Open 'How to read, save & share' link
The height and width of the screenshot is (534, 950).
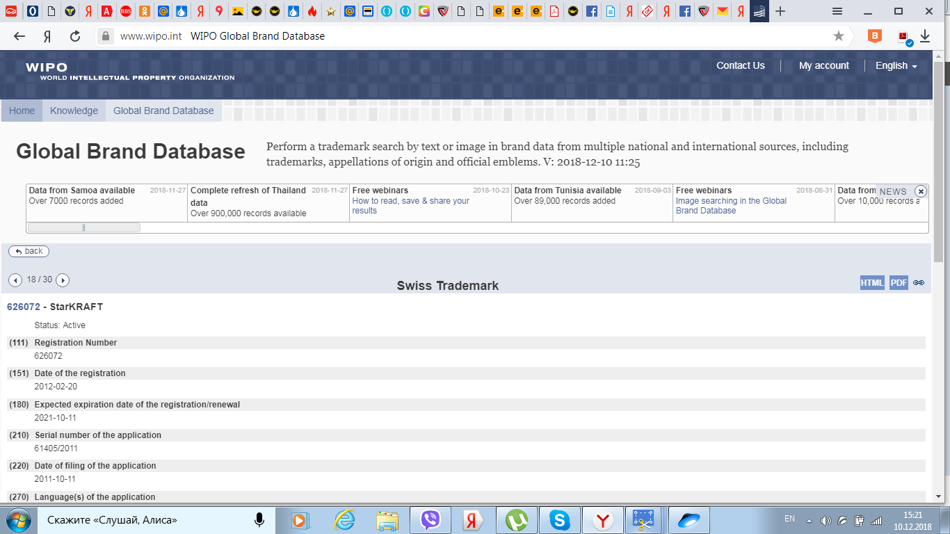[411, 206]
